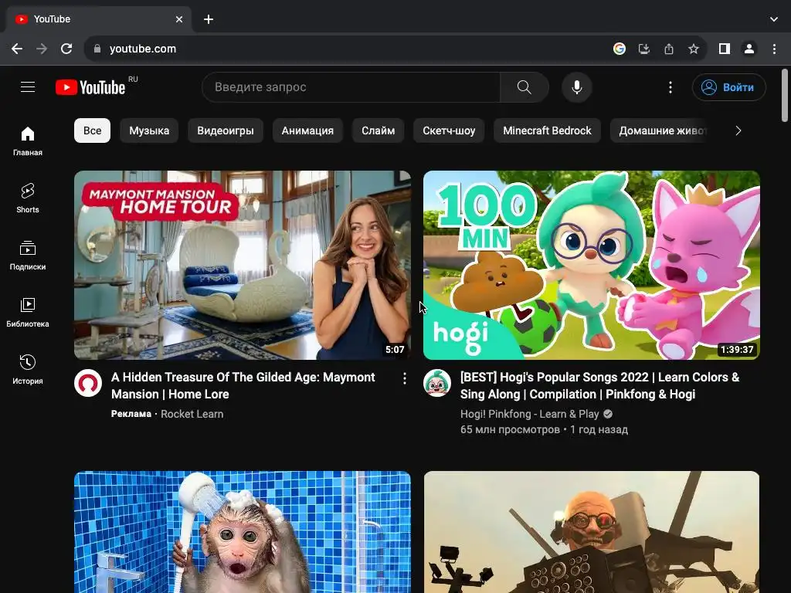Open the browser profile icon
The height and width of the screenshot is (593, 791).
point(749,49)
